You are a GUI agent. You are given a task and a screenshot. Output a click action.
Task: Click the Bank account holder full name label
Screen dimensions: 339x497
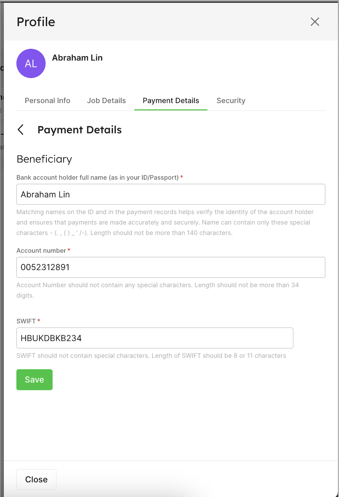pos(98,178)
